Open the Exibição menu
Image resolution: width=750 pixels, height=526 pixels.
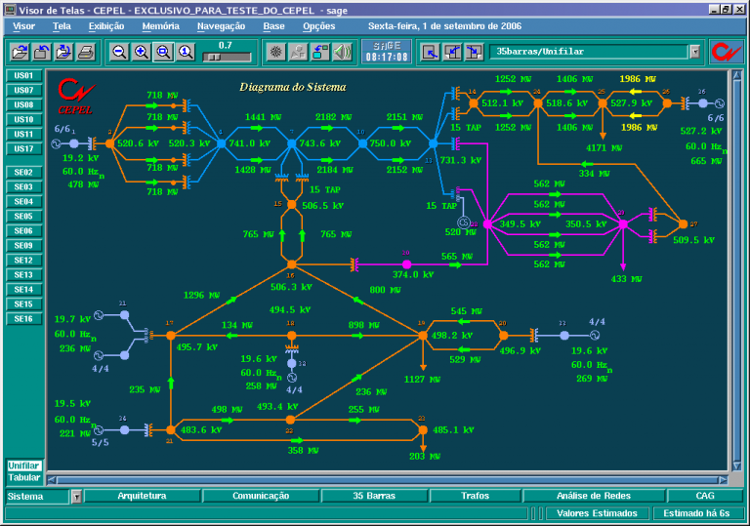tap(105, 26)
